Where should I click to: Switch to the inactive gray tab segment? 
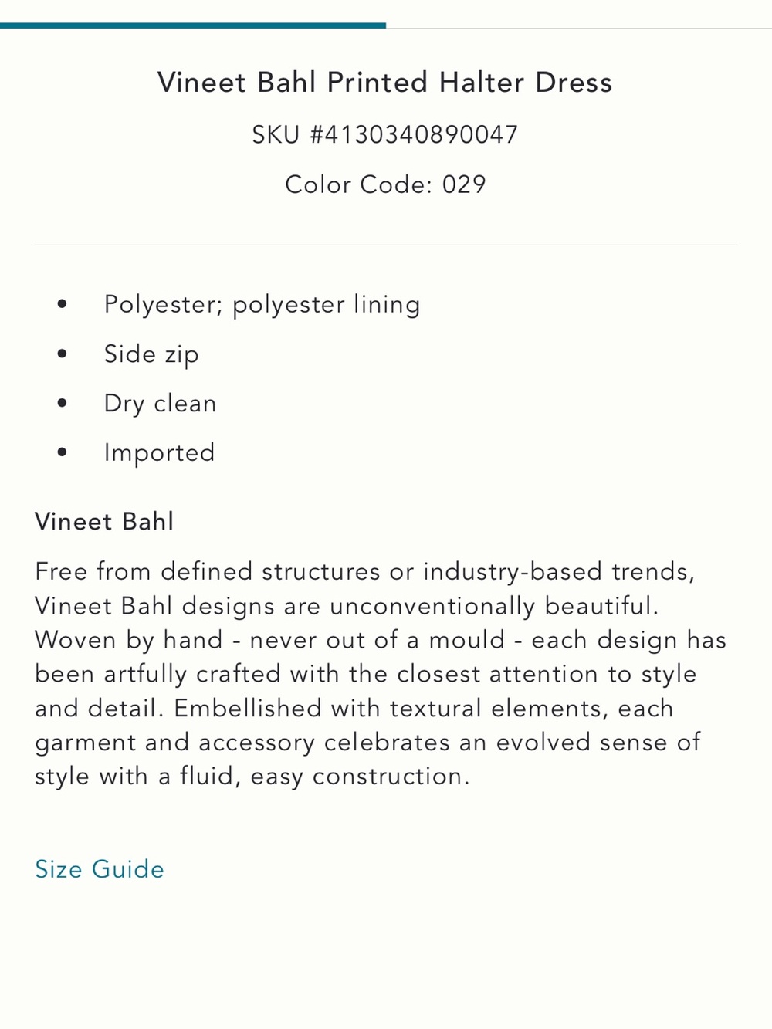(579, 27)
